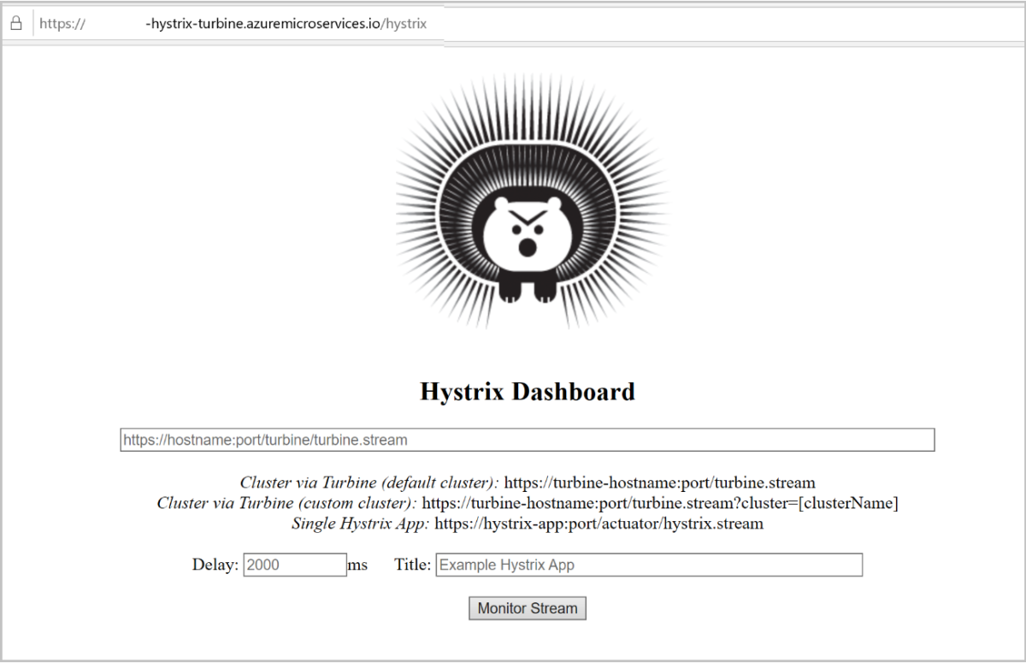Image resolution: width=1026 pixels, height=663 pixels.
Task: Click the default cluster turbine.stream example URL
Action: tap(659, 482)
